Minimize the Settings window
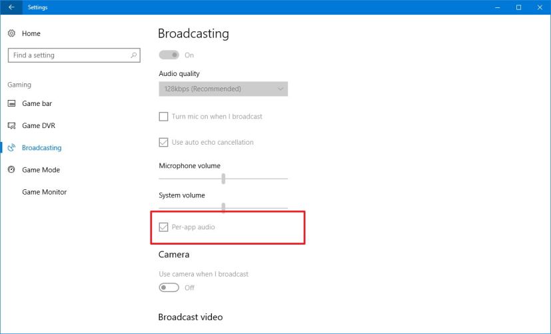551x334 pixels. (497, 7)
